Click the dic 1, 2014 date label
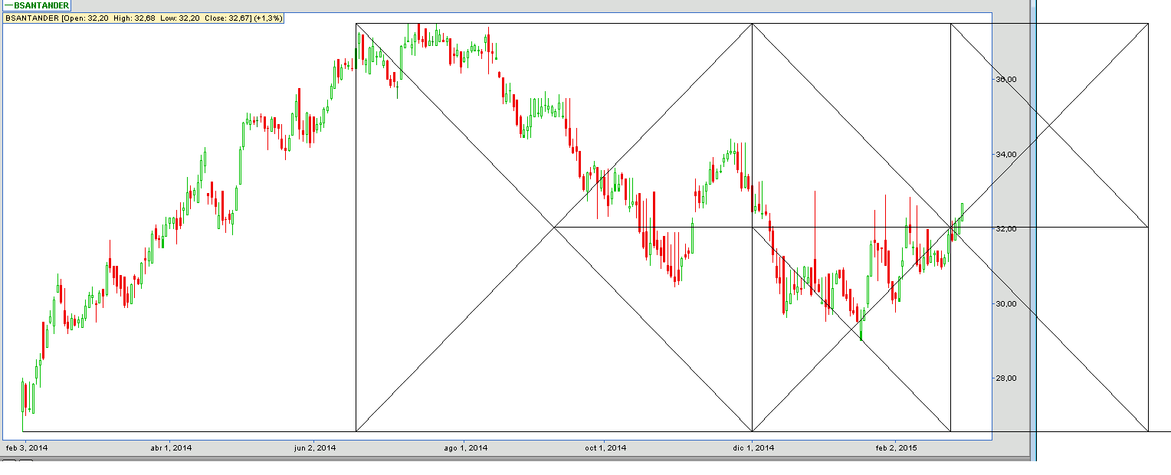Screen dimensions: 1171x475 pyautogui.click(x=753, y=447)
